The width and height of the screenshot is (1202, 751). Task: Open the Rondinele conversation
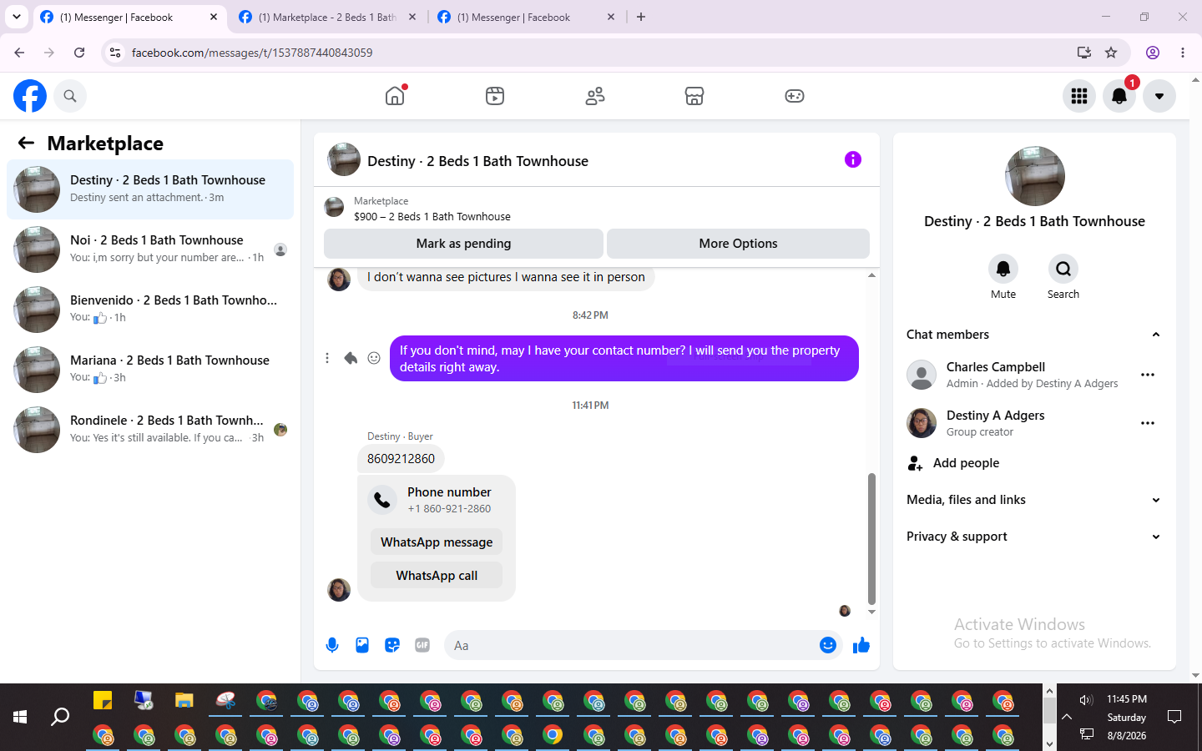click(x=150, y=430)
